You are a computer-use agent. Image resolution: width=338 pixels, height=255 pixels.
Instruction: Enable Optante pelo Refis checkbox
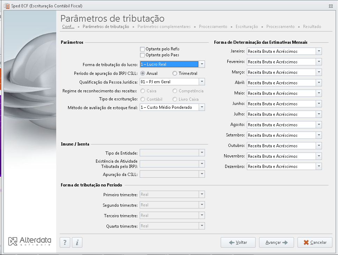coord(142,49)
